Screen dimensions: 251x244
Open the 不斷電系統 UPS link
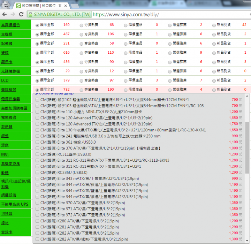coord(15,204)
